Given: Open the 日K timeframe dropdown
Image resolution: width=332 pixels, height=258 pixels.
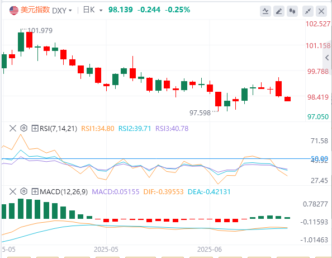Looking at the screenshot, I should tap(93, 10).
